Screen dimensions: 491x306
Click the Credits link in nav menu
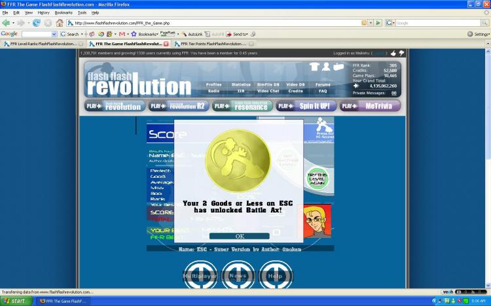pyautogui.click(x=295, y=91)
